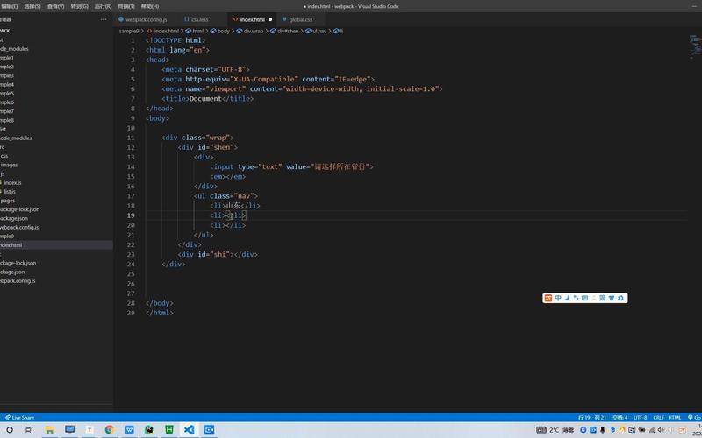Viewport: 702px width, 438px height.
Task: Click the Go Live status bar button
Action: point(695,418)
